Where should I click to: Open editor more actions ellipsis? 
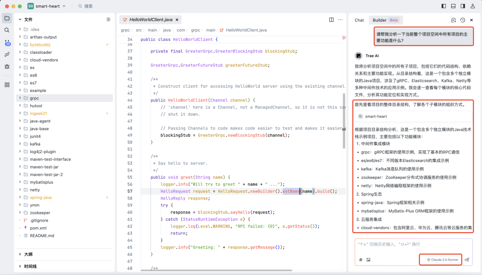click(x=340, y=20)
